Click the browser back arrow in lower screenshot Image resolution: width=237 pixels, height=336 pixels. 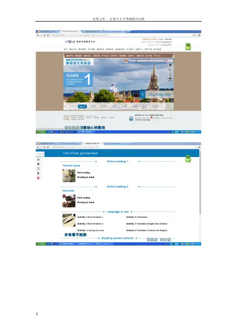pyautogui.click(x=38, y=147)
